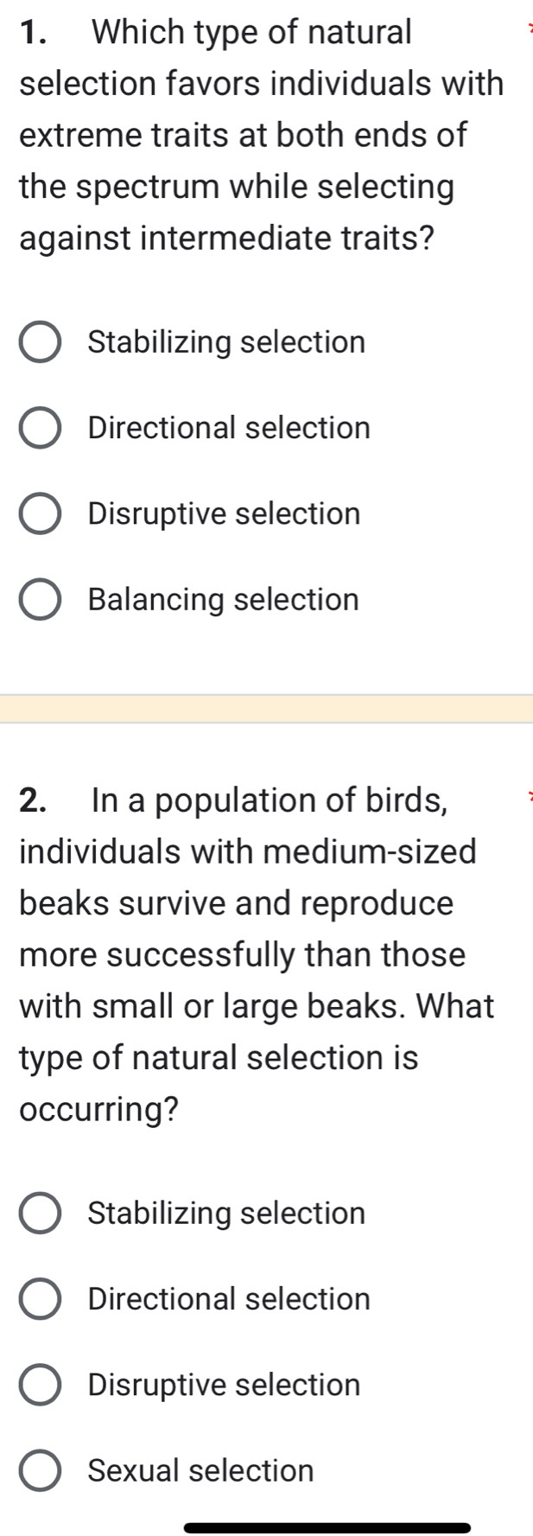Click the number 2 of the second question
This screenshot has height=1536, width=533.
pyautogui.click(x=28, y=800)
